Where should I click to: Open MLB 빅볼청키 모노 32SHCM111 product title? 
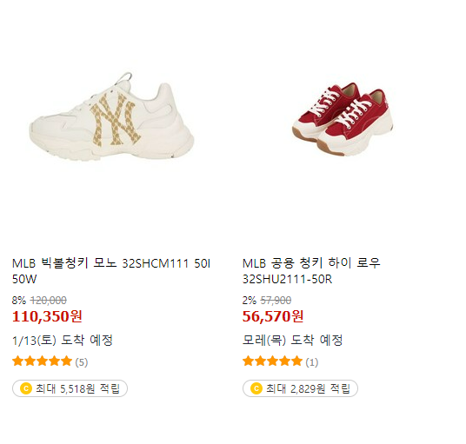[111, 271]
